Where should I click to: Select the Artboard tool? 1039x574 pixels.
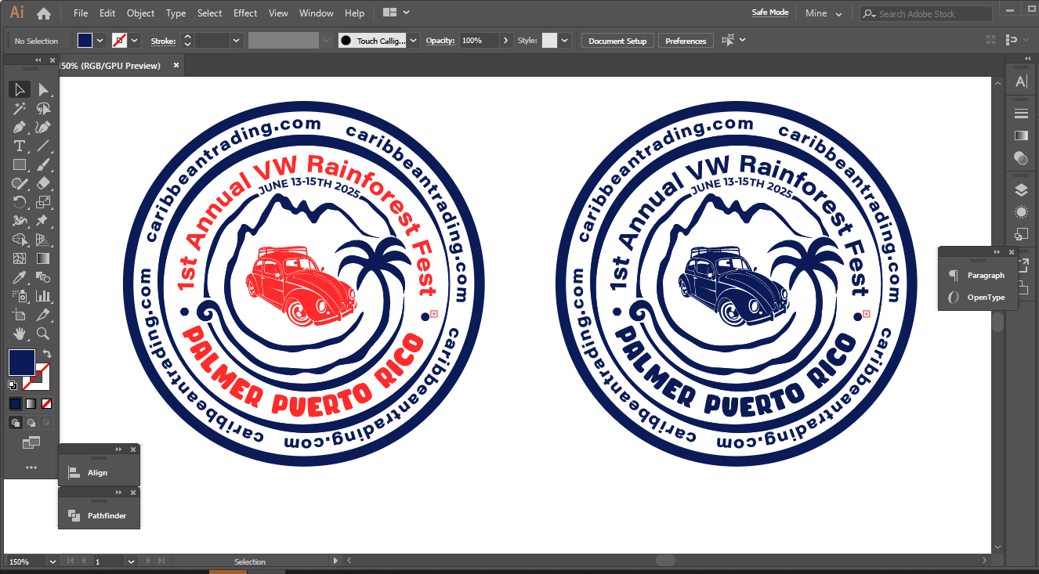[x=20, y=315]
